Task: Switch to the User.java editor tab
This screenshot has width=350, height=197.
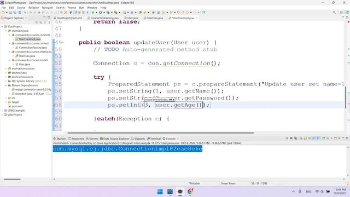Action: 131,18
